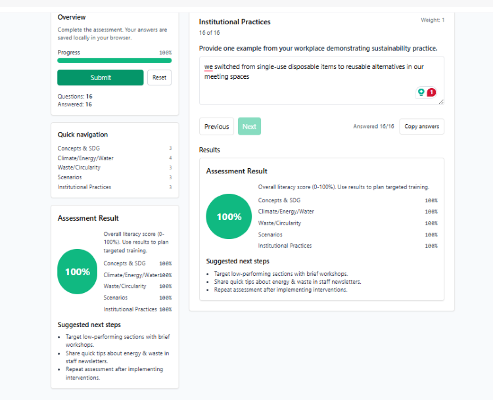
Task: Click the Institutional Practices question heading
Action: pos(235,22)
